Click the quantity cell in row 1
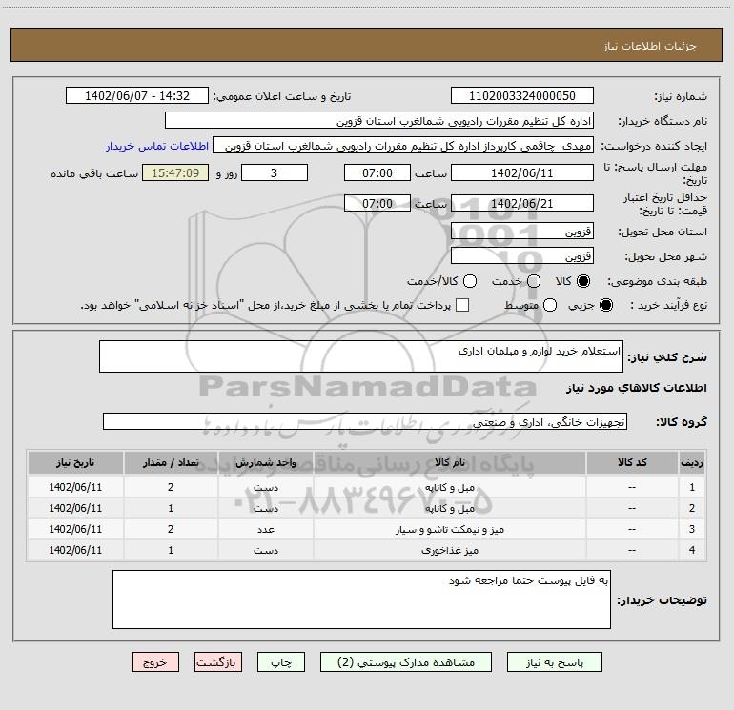The width and height of the screenshot is (734, 710). pyautogui.click(x=171, y=487)
